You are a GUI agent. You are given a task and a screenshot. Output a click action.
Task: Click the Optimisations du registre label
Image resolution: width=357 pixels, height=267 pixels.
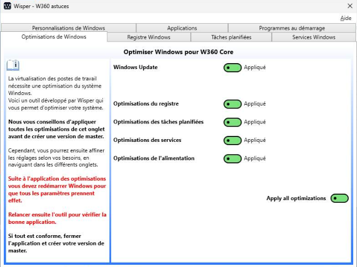pos(146,104)
